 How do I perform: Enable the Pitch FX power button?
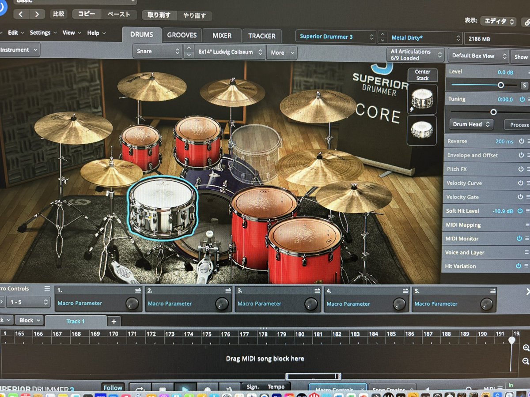click(521, 169)
